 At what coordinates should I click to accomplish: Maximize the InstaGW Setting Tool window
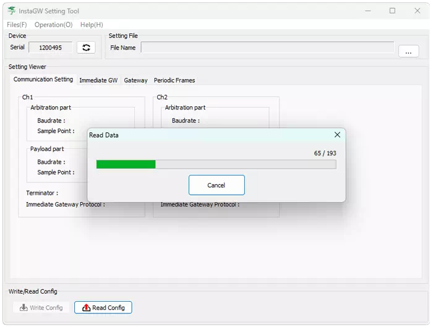tap(392, 11)
